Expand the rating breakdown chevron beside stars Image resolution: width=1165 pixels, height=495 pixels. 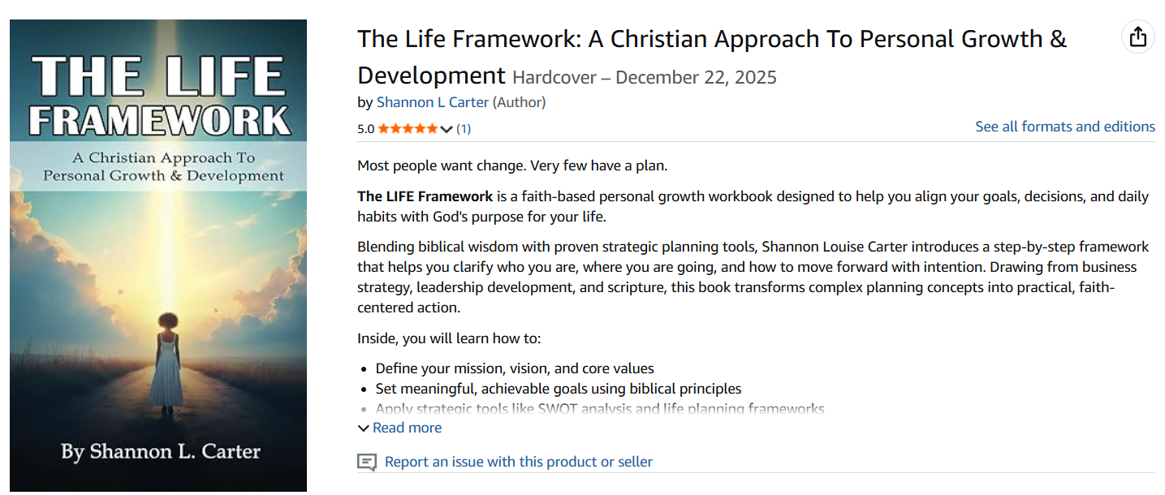coord(446,128)
